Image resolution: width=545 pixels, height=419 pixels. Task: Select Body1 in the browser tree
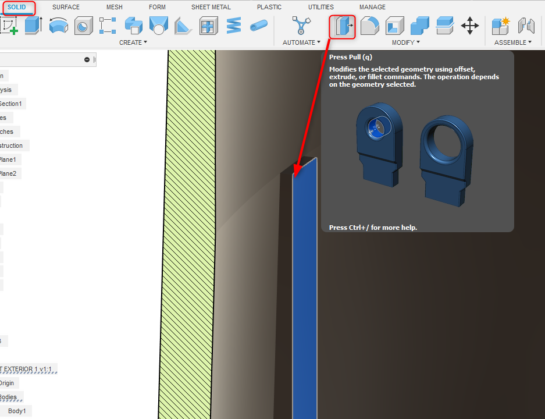[x=16, y=411]
